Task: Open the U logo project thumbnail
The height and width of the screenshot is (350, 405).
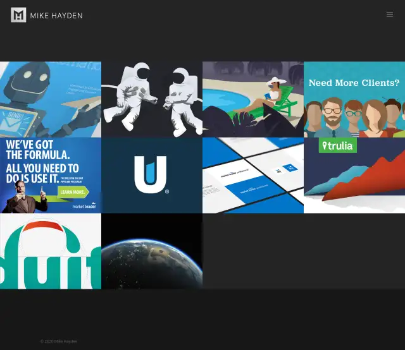Action: click(152, 175)
